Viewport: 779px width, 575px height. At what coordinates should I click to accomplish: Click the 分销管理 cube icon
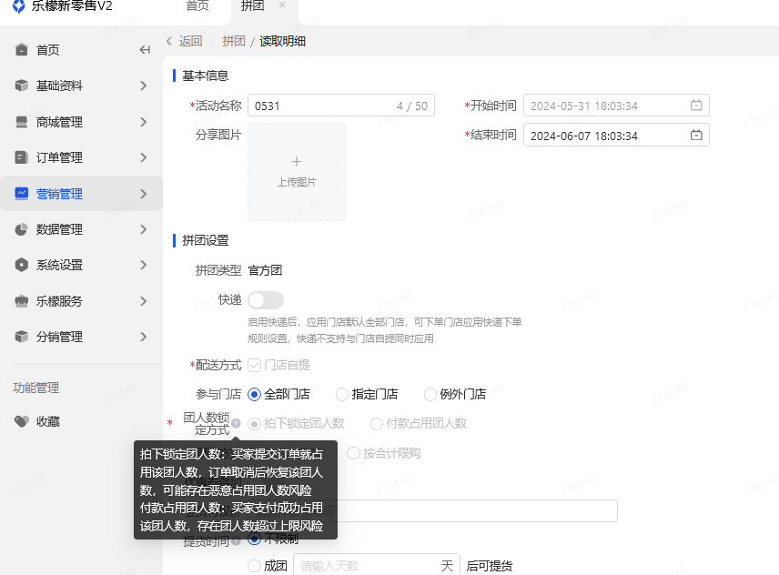pyautogui.click(x=21, y=337)
